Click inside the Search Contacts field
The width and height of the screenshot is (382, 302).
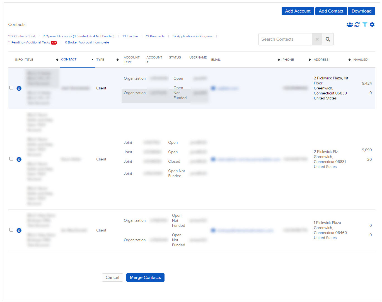pyautogui.click(x=284, y=39)
